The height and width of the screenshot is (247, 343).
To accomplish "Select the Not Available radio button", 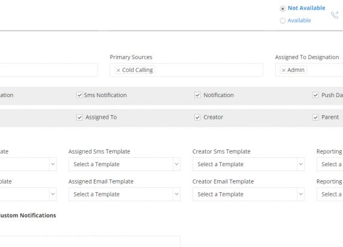I will 283,8.
